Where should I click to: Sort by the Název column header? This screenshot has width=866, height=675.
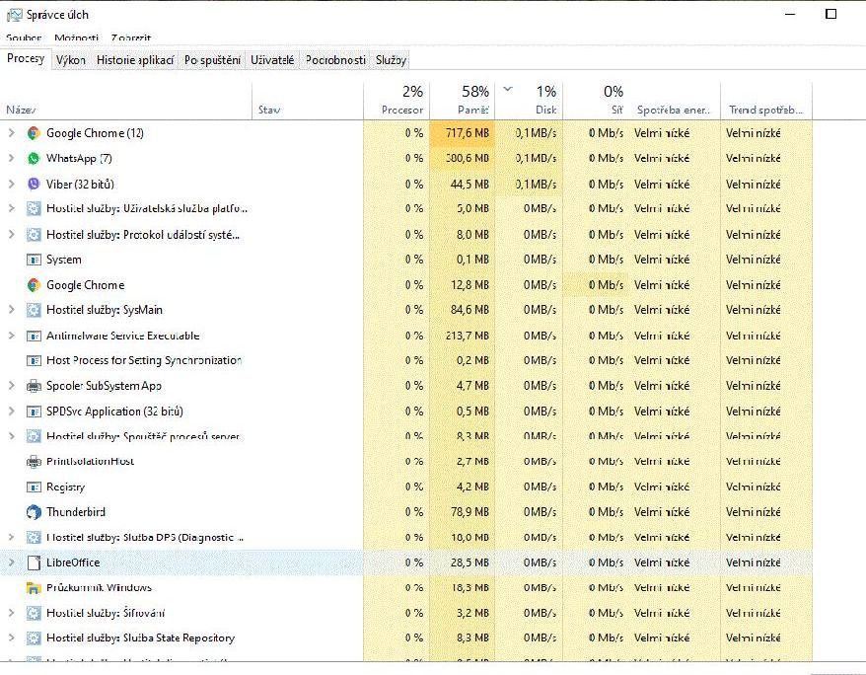point(126,101)
